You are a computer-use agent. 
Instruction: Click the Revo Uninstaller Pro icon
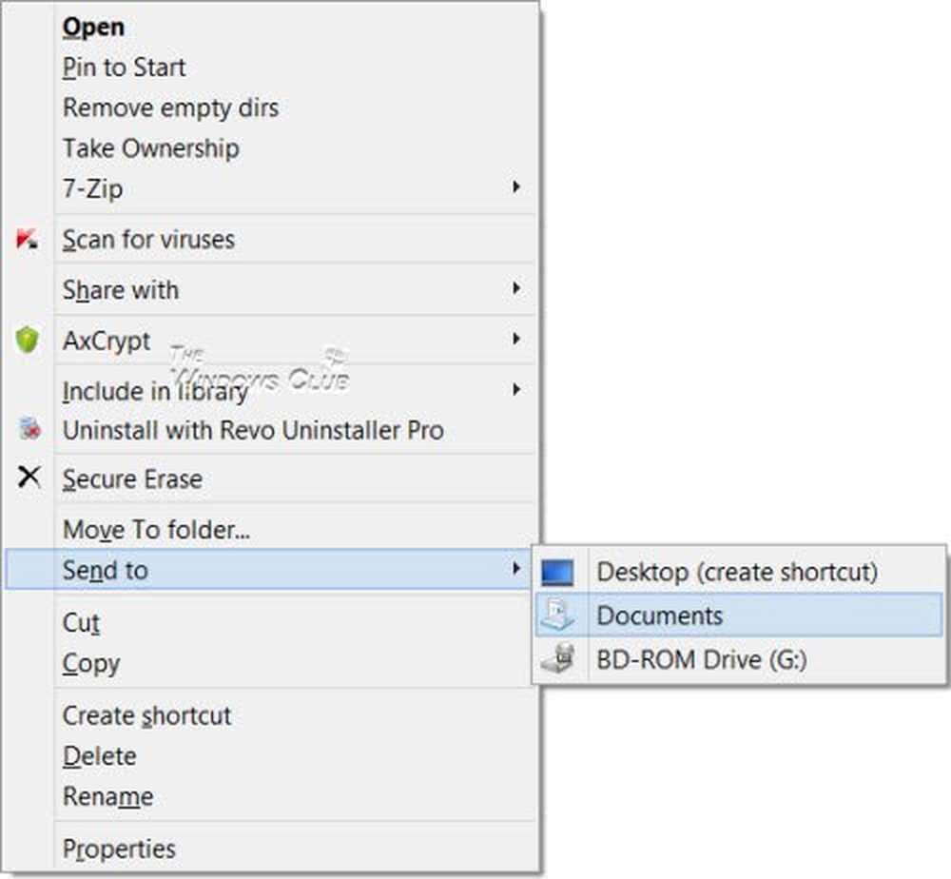29,430
